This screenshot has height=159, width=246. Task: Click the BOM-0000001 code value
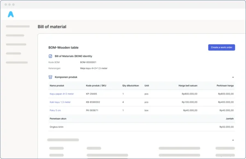(x=88, y=62)
